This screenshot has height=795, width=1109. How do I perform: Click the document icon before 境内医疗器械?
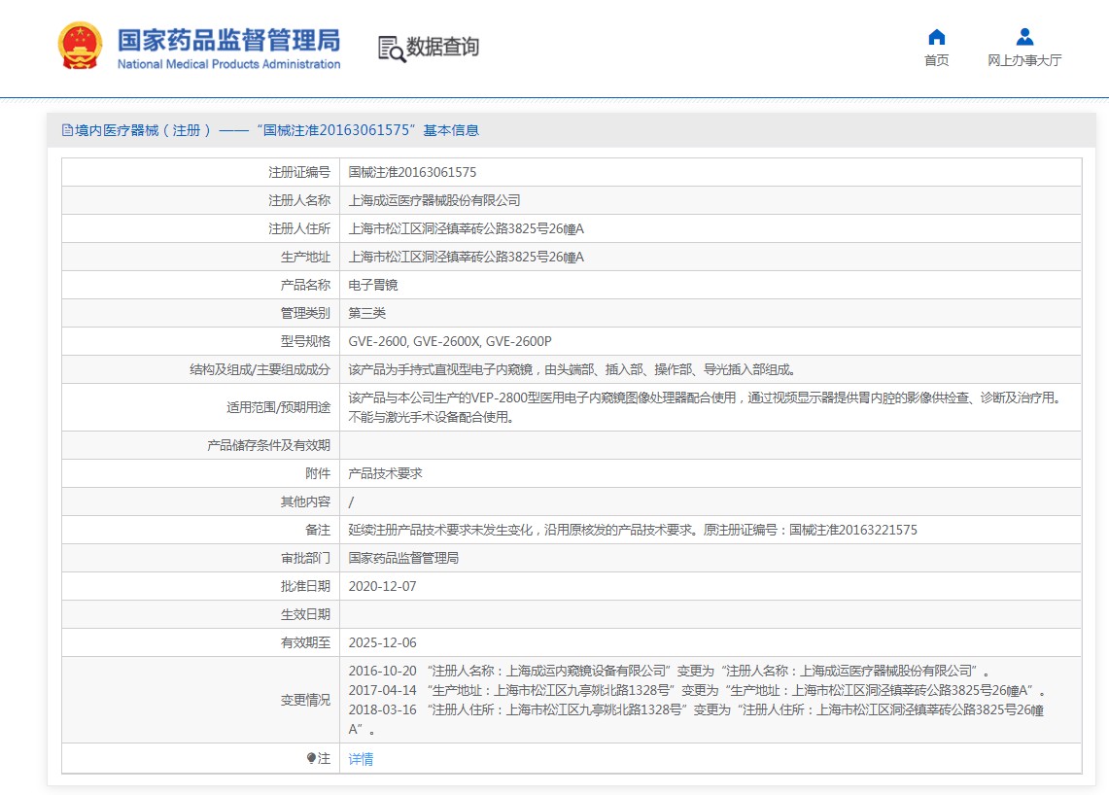coord(67,130)
